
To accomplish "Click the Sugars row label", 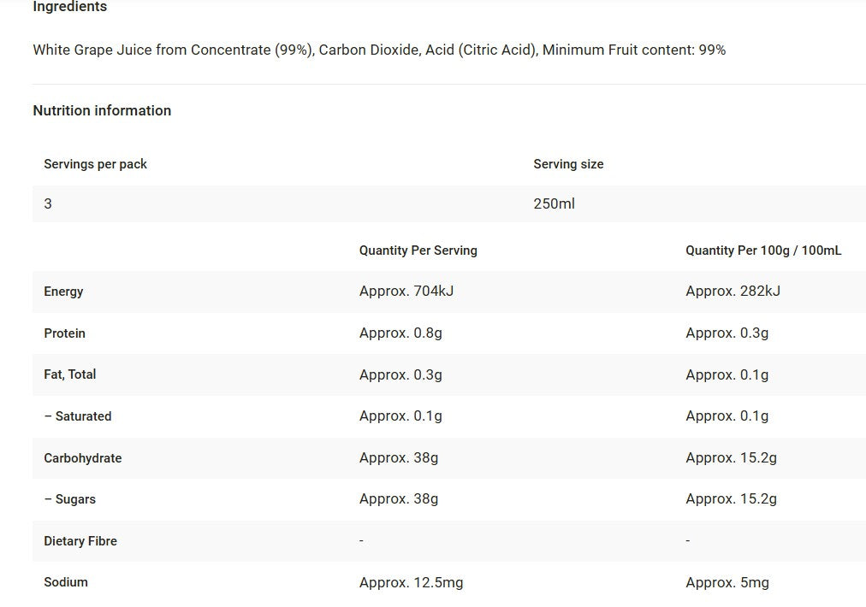I will [70, 499].
